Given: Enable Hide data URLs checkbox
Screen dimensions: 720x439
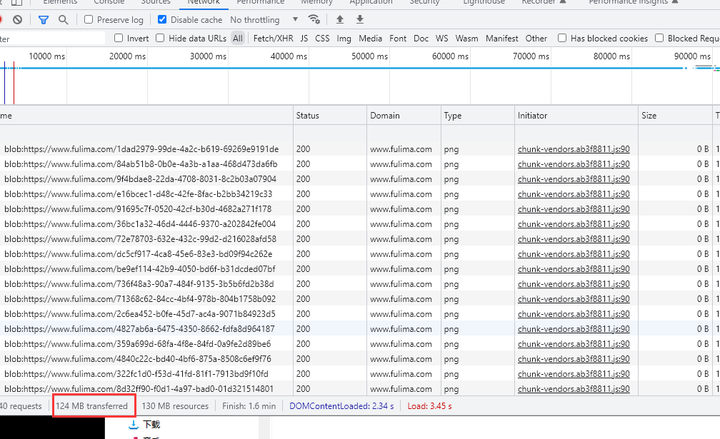Looking at the screenshot, I should [160, 38].
